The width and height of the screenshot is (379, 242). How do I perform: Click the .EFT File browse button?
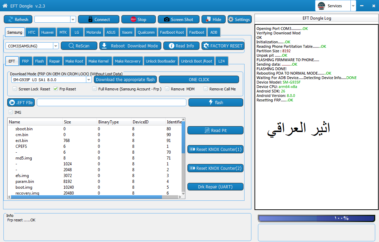[x=21, y=102]
